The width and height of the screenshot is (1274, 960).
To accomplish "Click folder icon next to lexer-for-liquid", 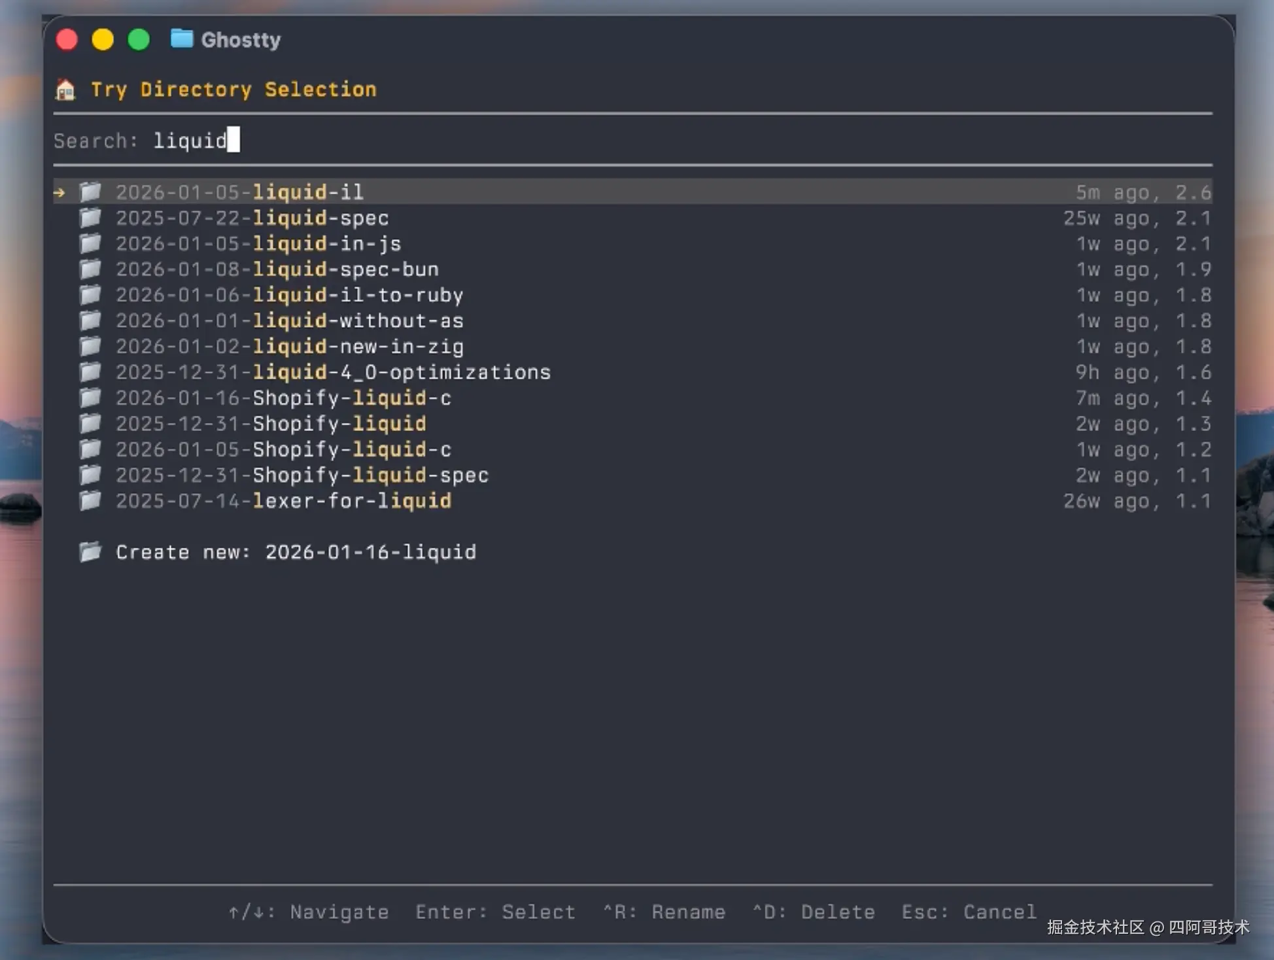I will click(90, 501).
